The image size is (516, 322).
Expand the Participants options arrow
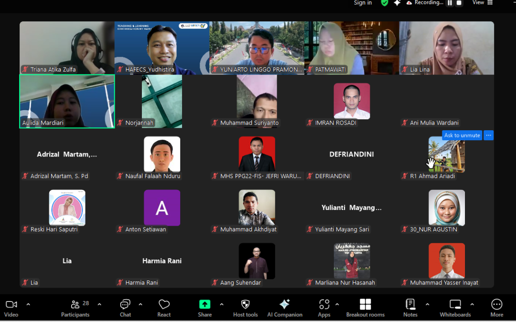point(99,304)
